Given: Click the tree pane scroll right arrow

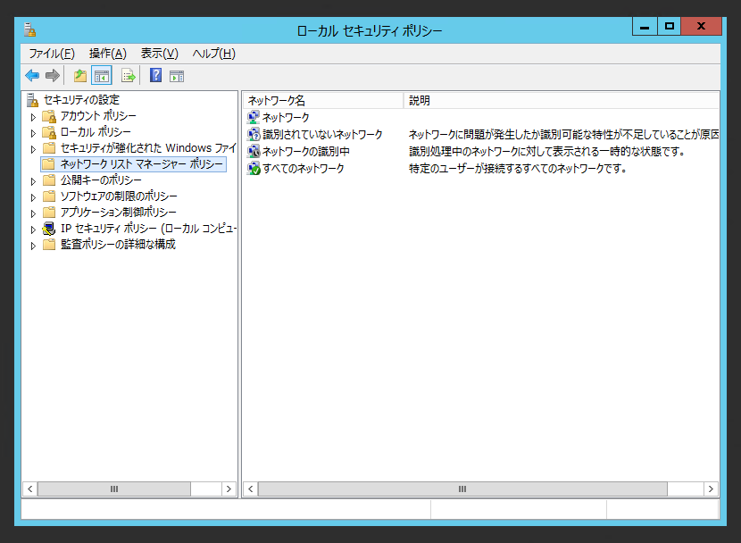Looking at the screenshot, I should (x=229, y=489).
